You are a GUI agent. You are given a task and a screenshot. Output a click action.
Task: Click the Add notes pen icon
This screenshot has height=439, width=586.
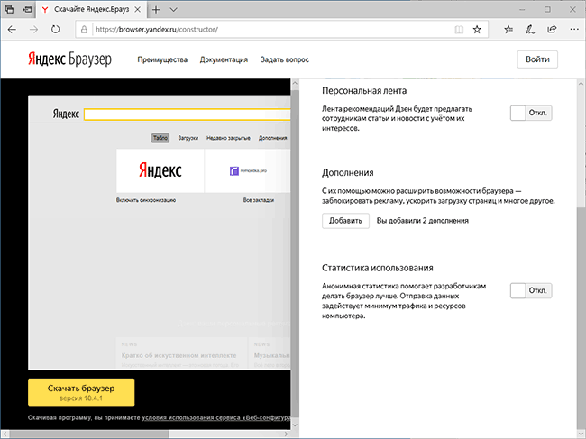(530, 29)
